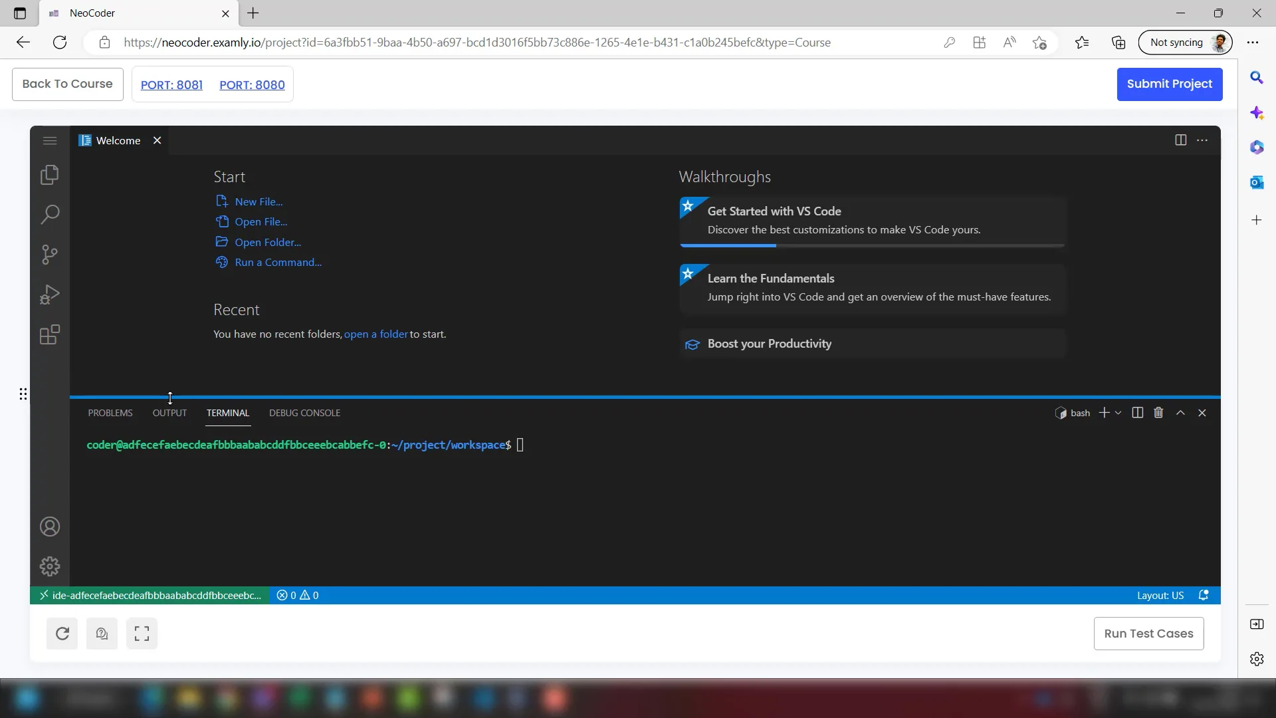Open Run and Debug view
This screenshot has width=1276, height=718.
(49, 295)
